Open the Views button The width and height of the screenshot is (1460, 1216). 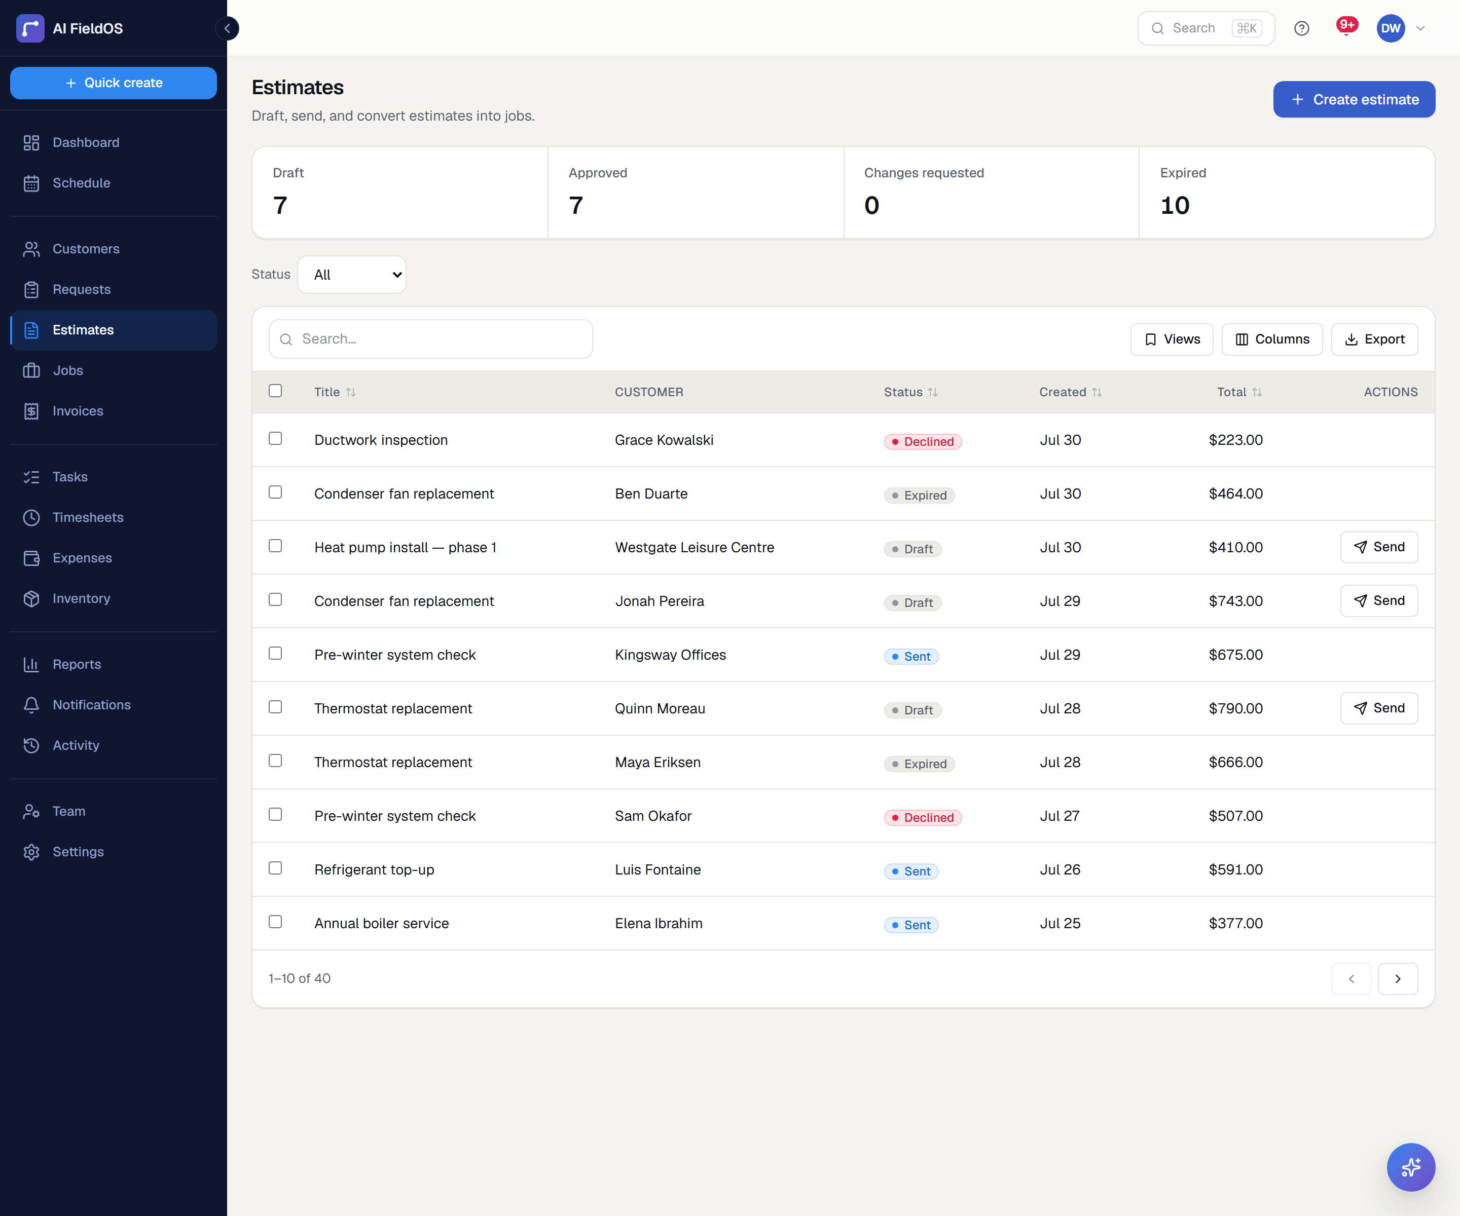(1172, 339)
